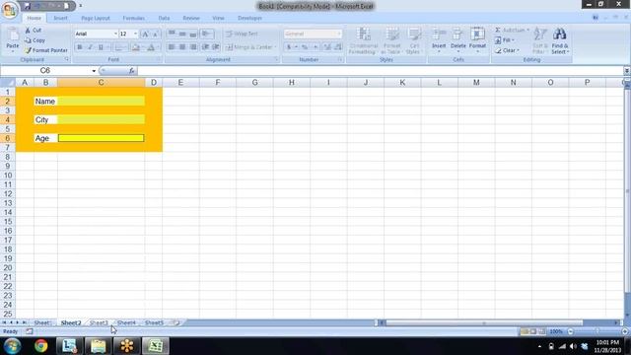This screenshot has width=631, height=355.
Task: Select the Format Painter tool
Action: tap(46, 50)
